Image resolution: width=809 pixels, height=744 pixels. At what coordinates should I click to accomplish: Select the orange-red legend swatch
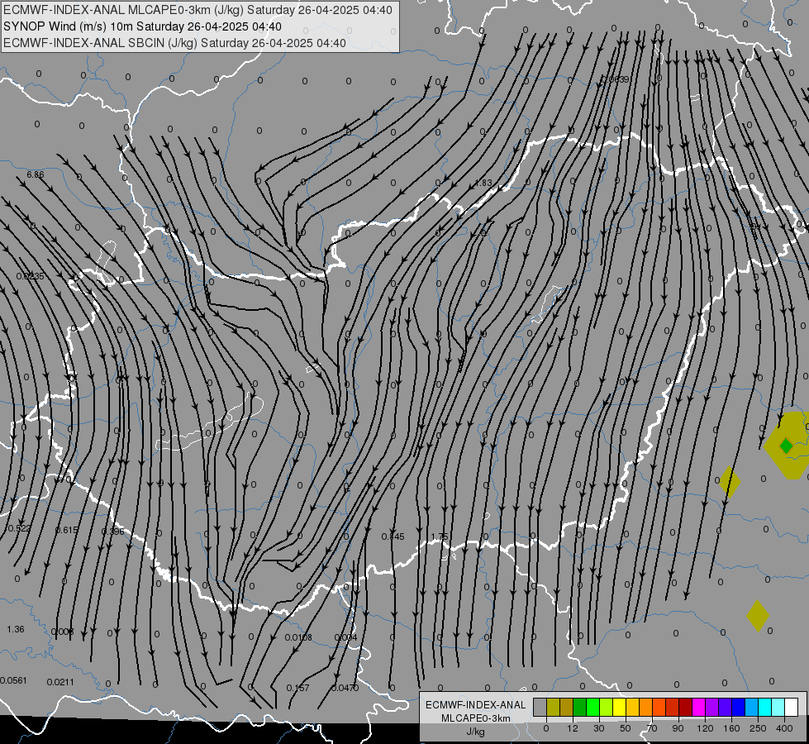[x=659, y=707]
